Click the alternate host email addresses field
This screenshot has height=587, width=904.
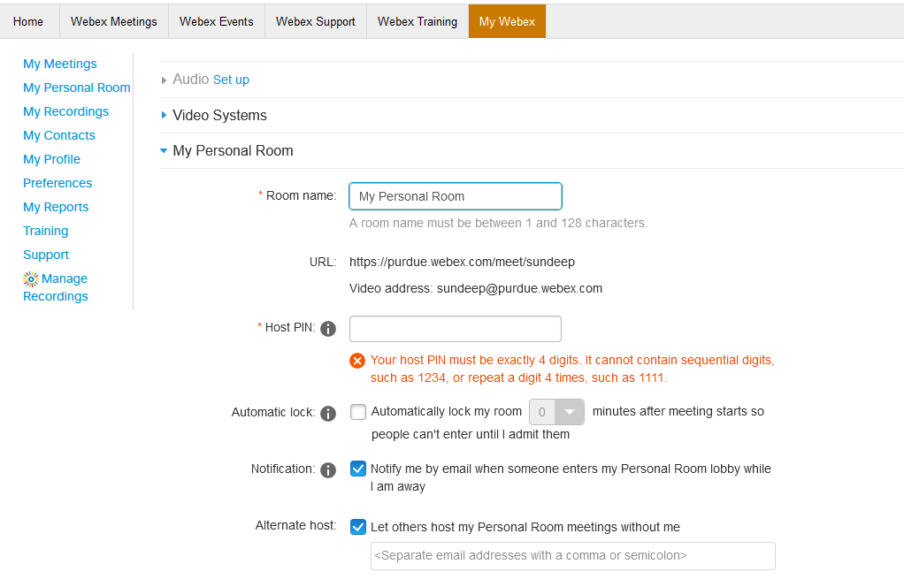coord(573,556)
